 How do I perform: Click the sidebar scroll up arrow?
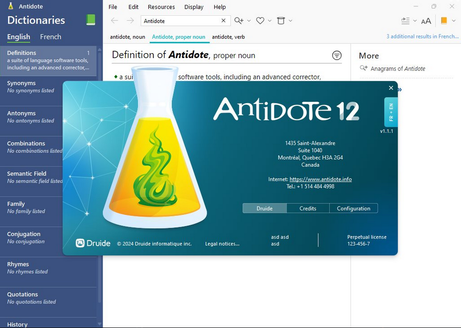99,49
